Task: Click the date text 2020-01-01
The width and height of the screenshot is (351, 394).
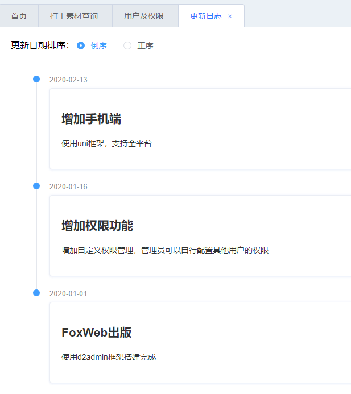Action: [x=68, y=293]
